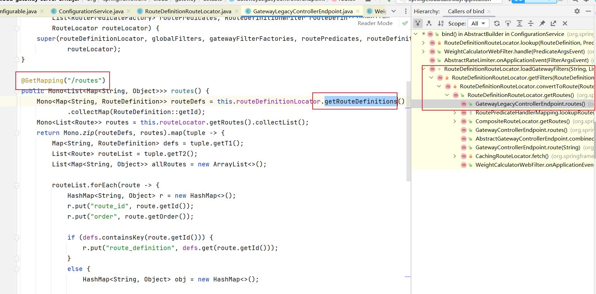Viewport: 596px width, 294px height.
Task: Fold the if defs.containsKey block
Action: pyautogui.click(x=17, y=238)
